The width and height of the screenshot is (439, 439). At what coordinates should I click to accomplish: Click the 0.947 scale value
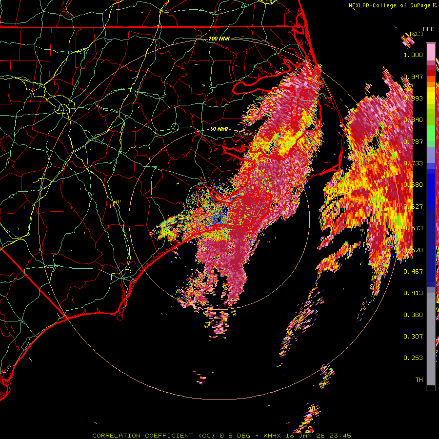click(413, 77)
